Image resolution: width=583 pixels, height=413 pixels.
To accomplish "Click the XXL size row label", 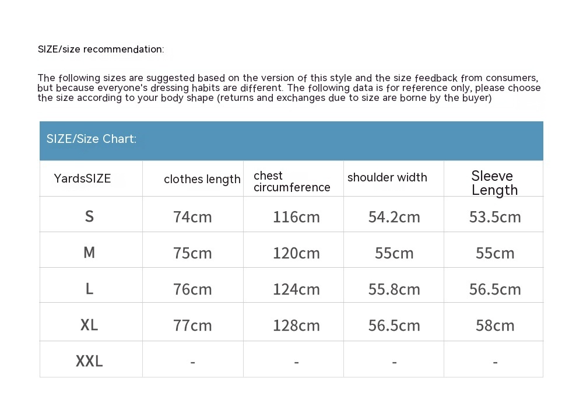I will 89,361.
